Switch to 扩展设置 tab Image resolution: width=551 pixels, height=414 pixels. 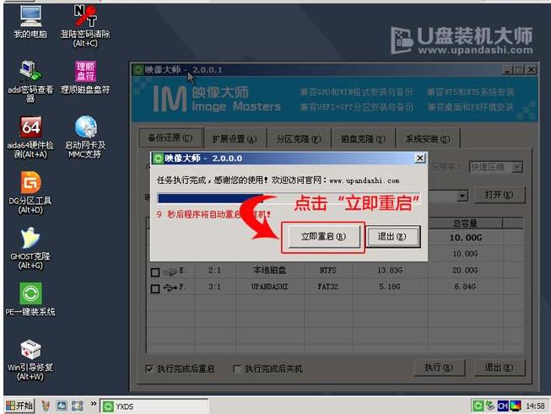pos(234,139)
